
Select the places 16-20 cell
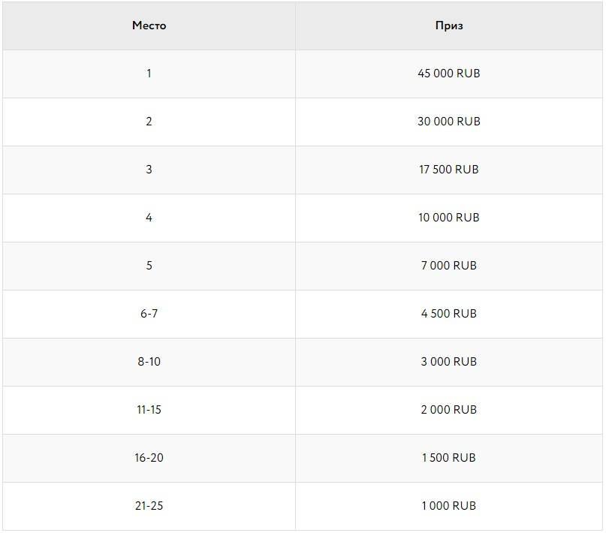(x=149, y=458)
